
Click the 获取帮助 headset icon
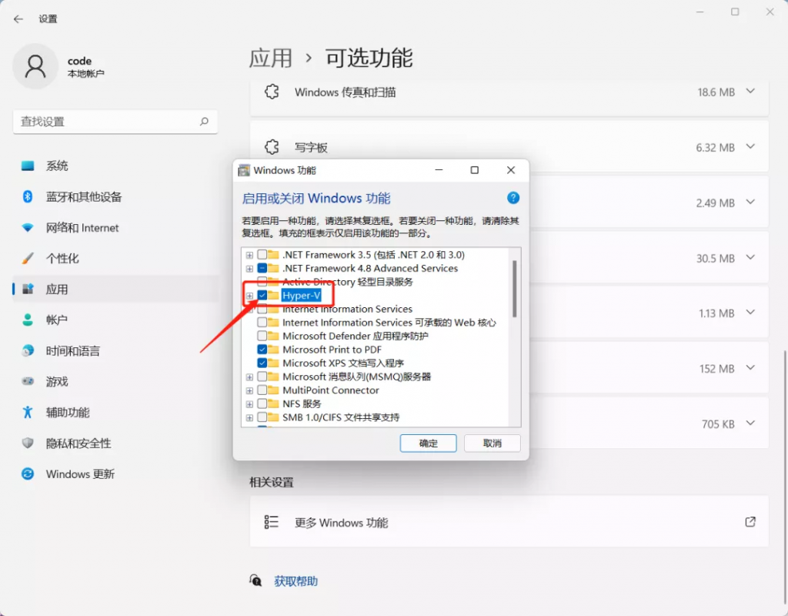tap(255, 581)
